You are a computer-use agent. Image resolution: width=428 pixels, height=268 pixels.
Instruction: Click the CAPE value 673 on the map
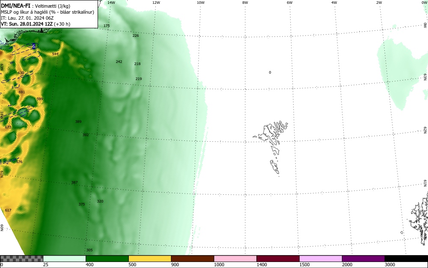[x=8, y=128]
